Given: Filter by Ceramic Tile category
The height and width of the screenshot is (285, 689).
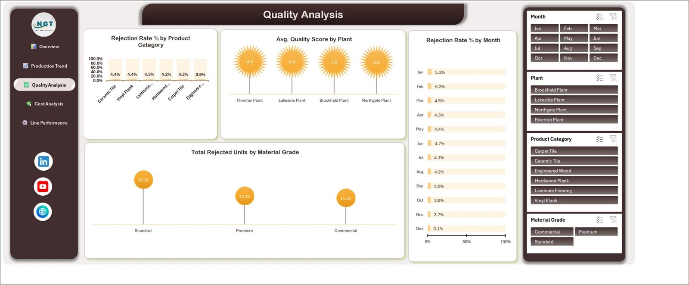Looking at the screenshot, I should click(574, 161).
